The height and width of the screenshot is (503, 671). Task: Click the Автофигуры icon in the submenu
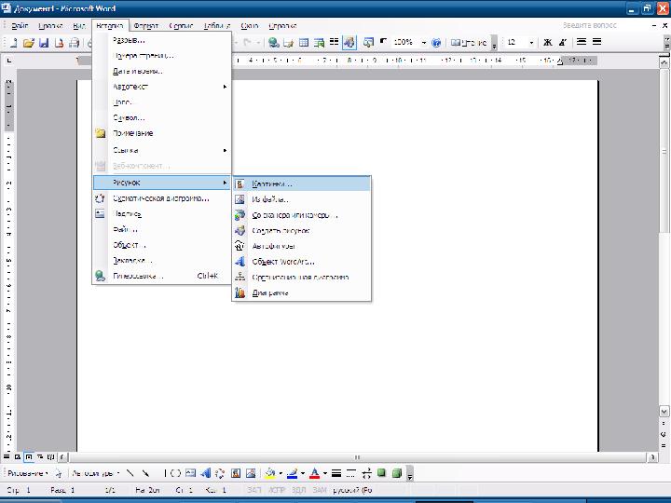tap(240, 246)
